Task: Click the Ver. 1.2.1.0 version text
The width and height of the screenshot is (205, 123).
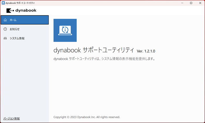Action: (x=146, y=51)
